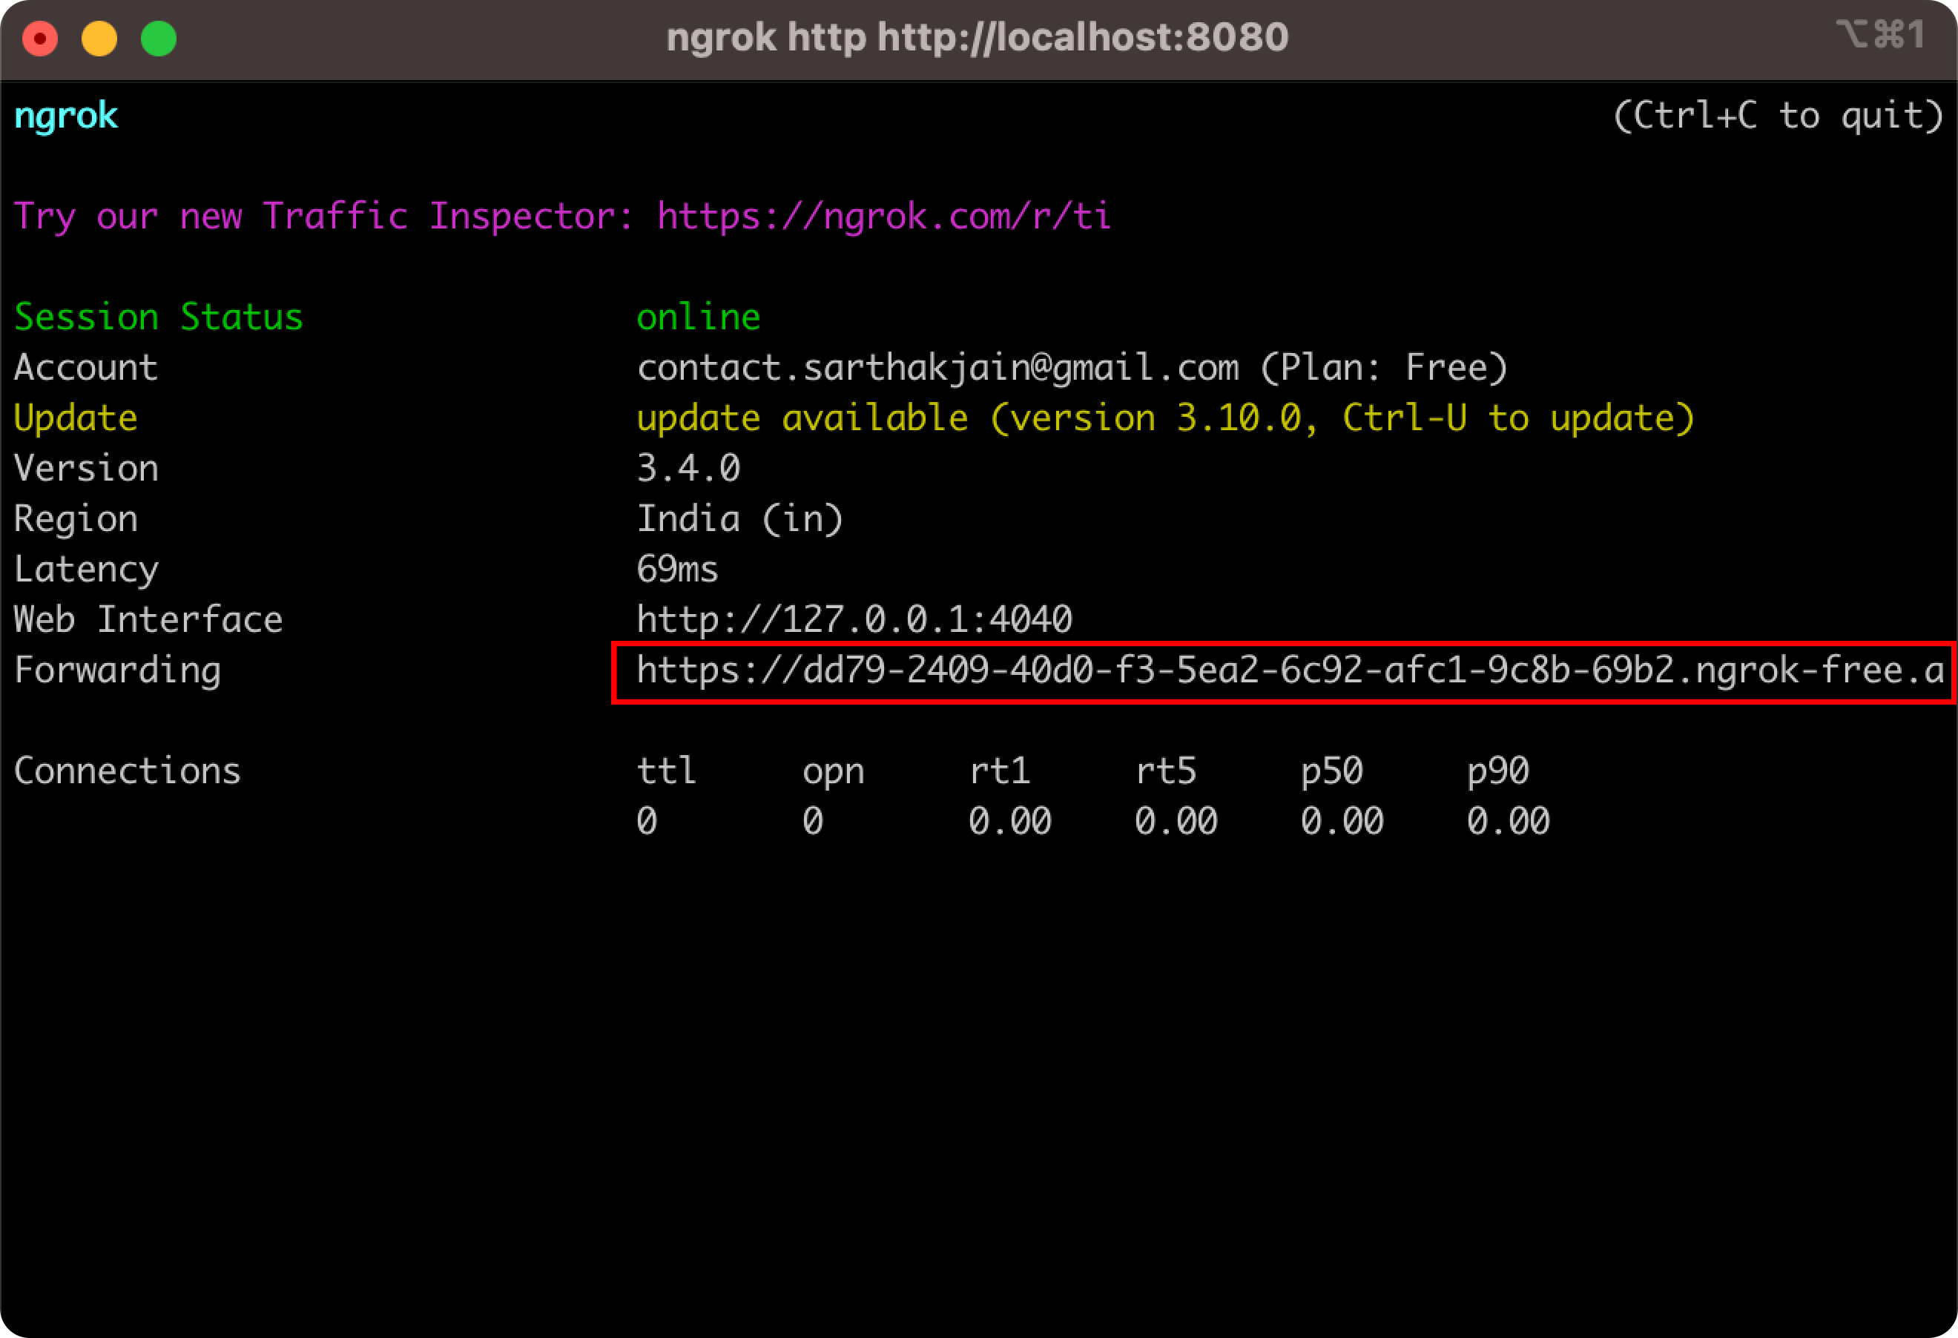Click the '(Ctrl+C to quit)' hint text

pos(1778,116)
